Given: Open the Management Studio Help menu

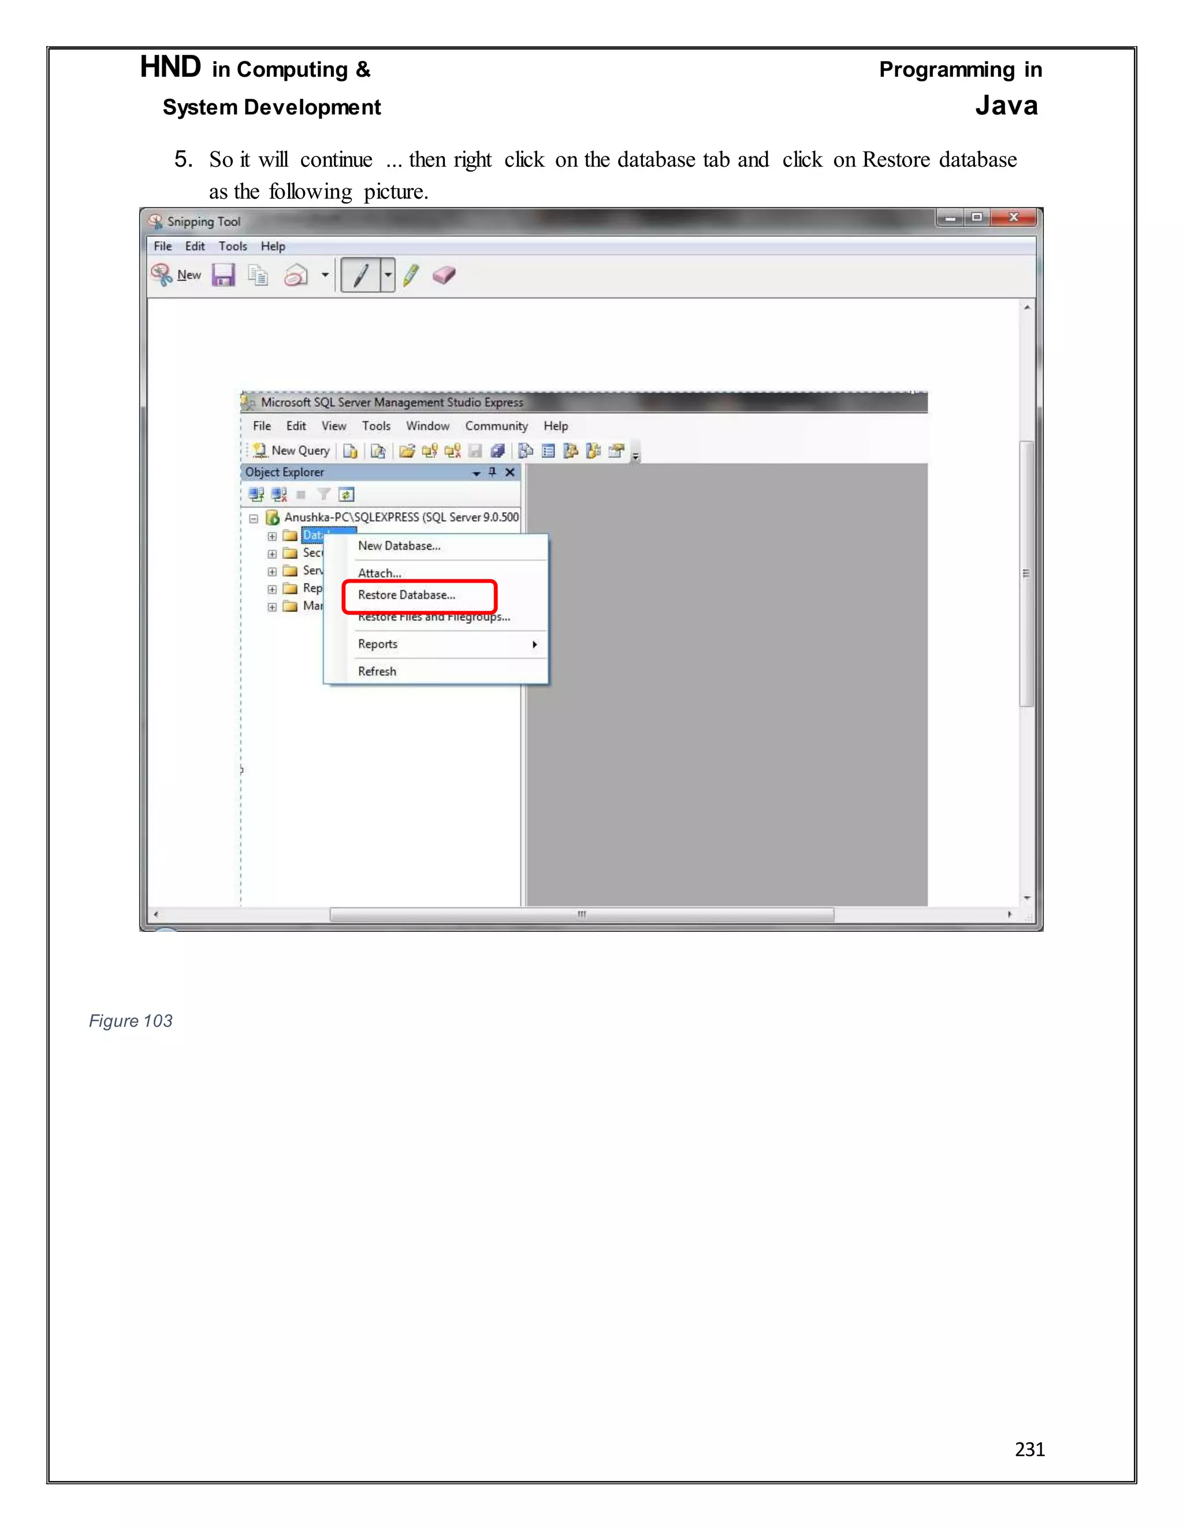Looking at the screenshot, I should (556, 426).
